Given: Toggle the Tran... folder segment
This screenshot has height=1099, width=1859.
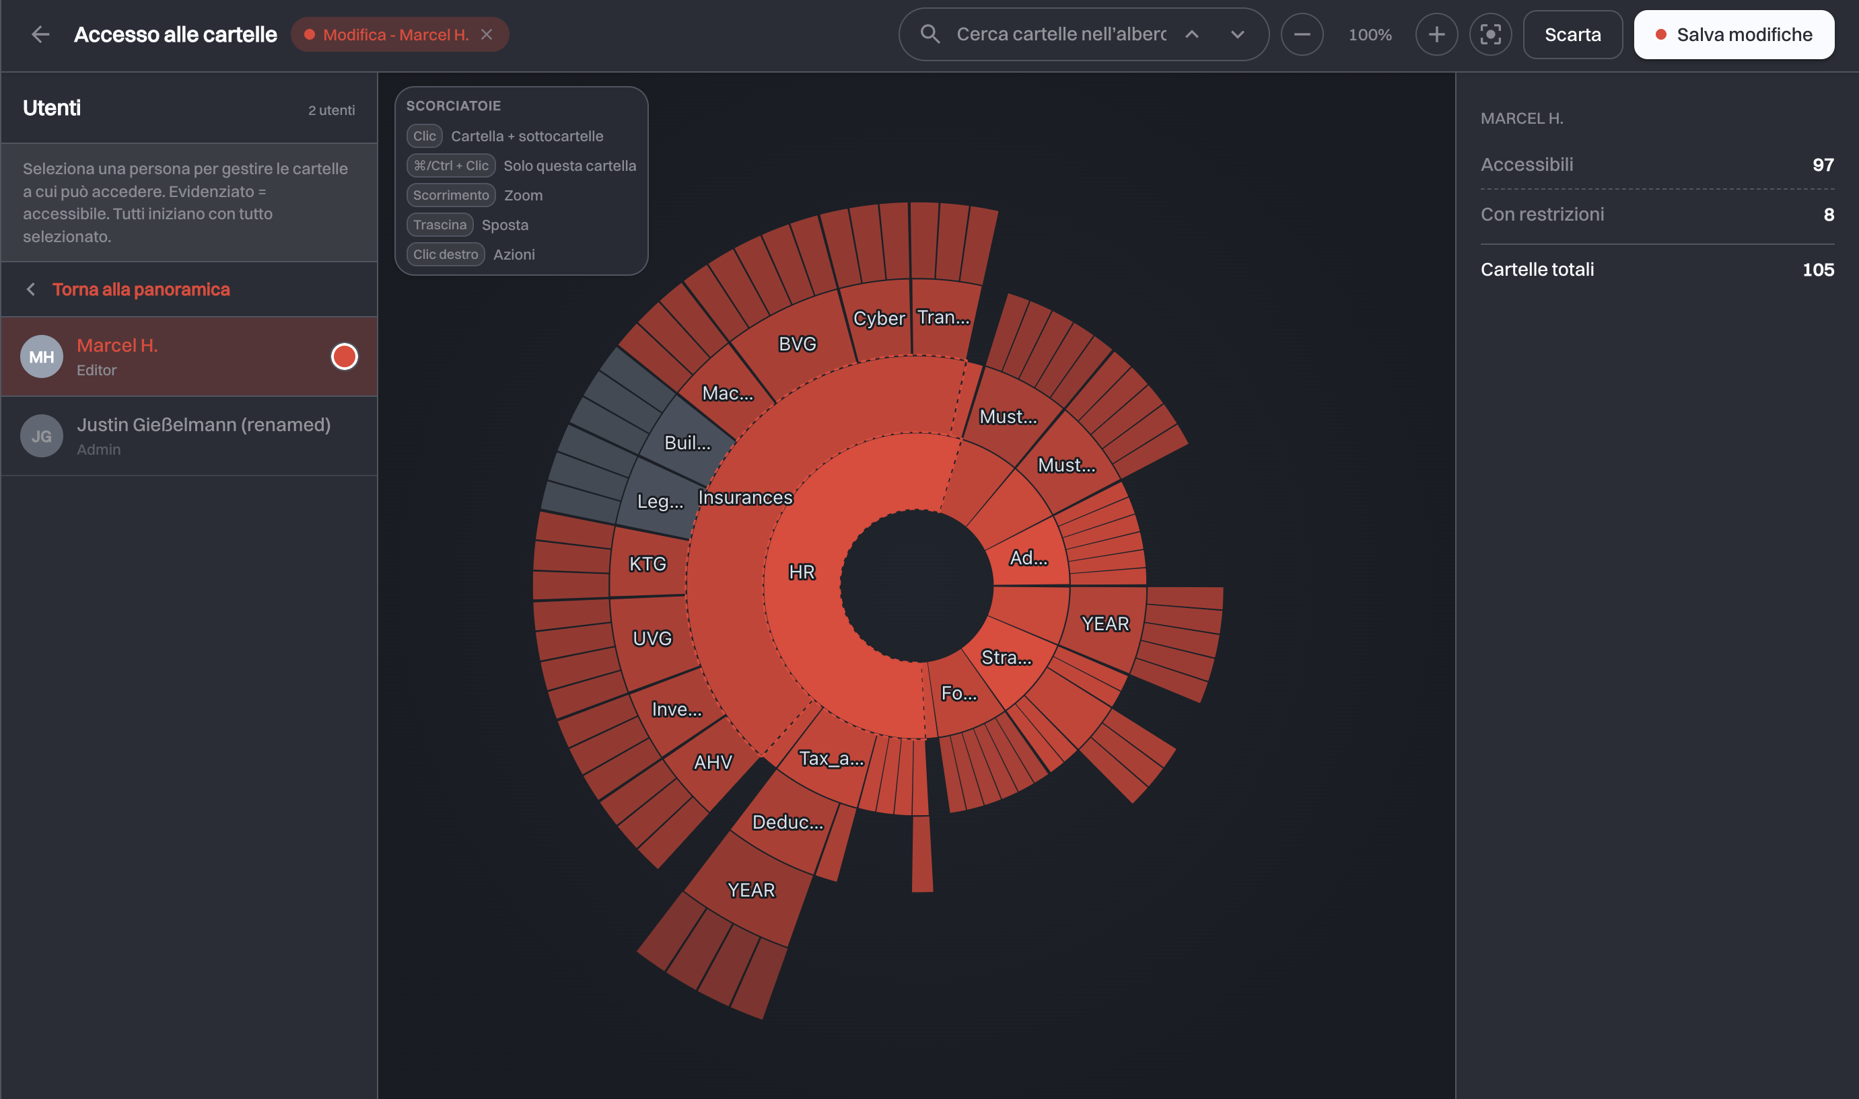Looking at the screenshot, I should point(943,317).
